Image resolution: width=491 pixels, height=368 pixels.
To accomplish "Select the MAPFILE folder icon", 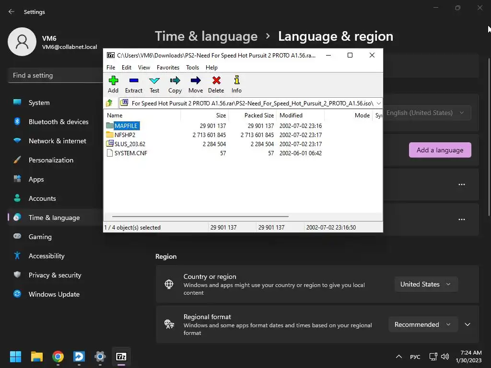I will (110, 126).
